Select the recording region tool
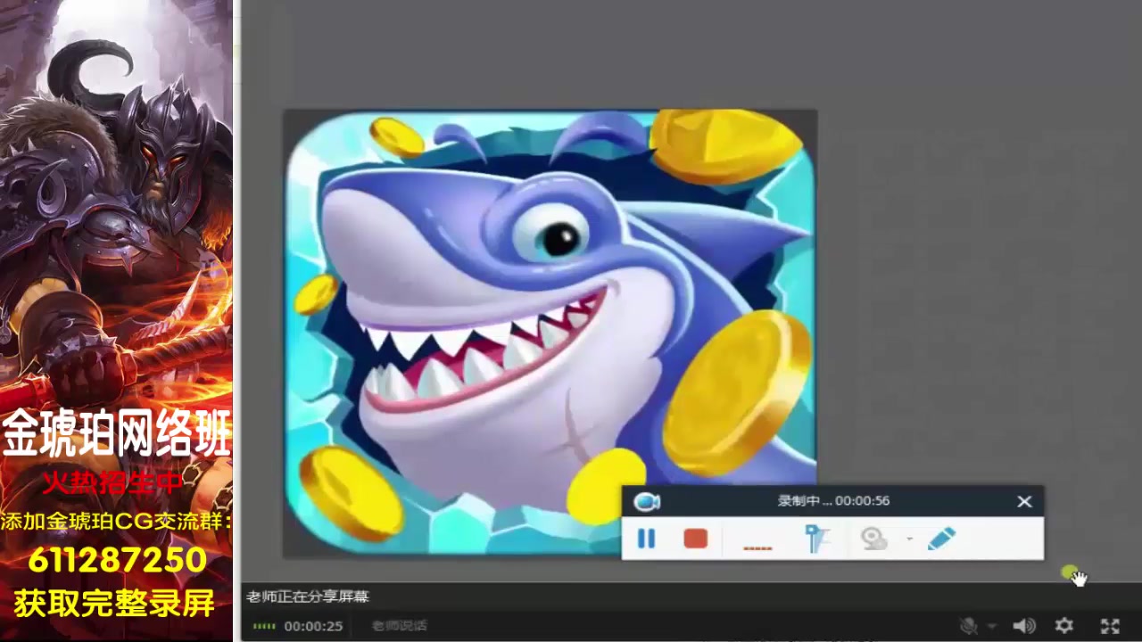 815,537
